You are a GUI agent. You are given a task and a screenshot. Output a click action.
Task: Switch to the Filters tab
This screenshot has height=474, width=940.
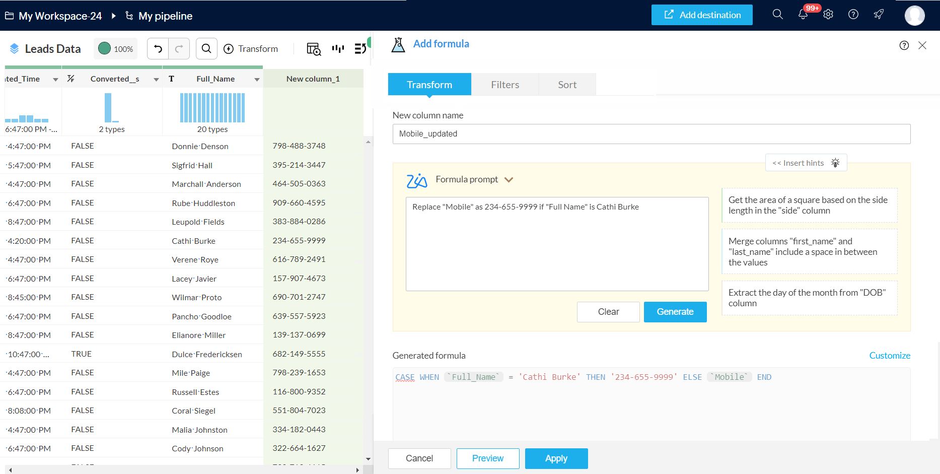pos(505,85)
